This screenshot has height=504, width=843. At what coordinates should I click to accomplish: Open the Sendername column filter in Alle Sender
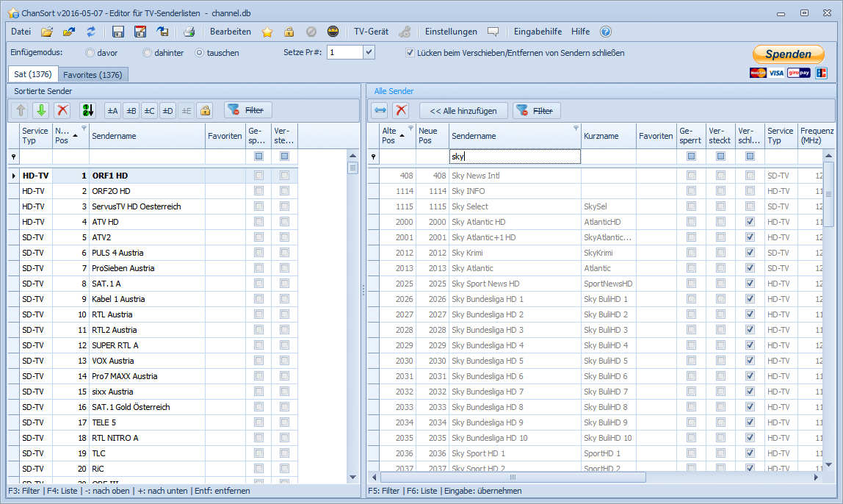[x=576, y=128]
